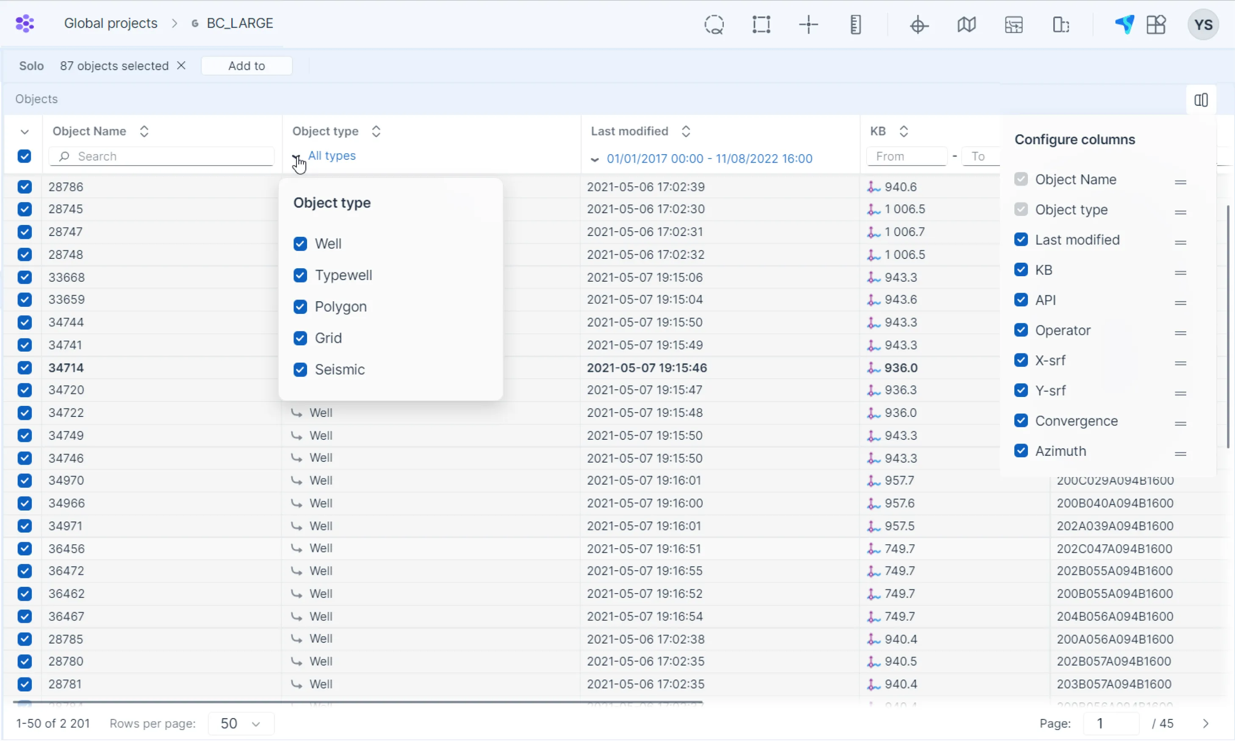Image resolution: width=1235 pixels, height=741 pixels.
Task: Open the Object type filter dropdown
Action: tap(332, 156)
